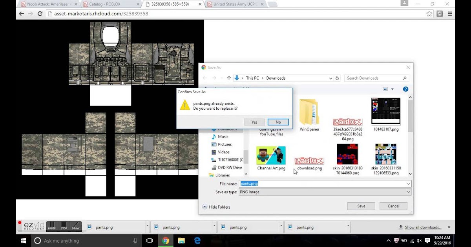Open File Explorer from the taskbar
Image resolution: width=471 pixels, height=247 pixels.
181,240
